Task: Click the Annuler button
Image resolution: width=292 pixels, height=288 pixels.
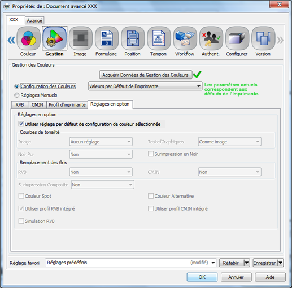Action: [x=236, y=277]
